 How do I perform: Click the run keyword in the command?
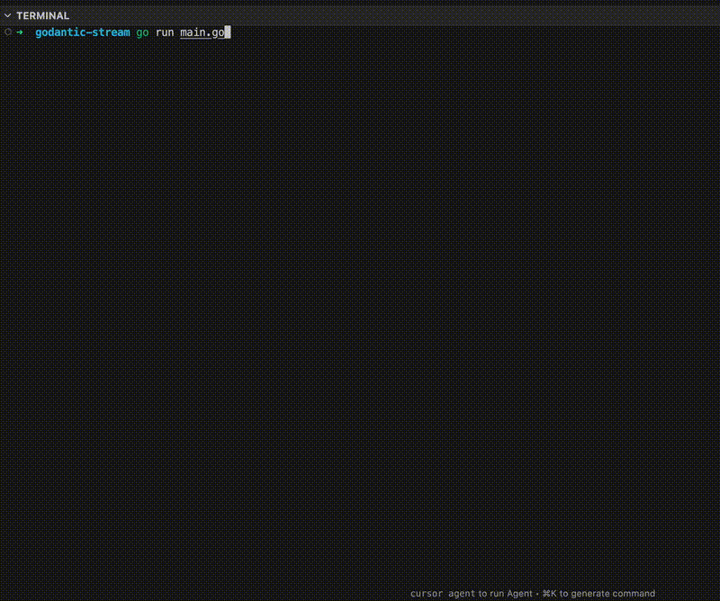[x=164, y=32]
